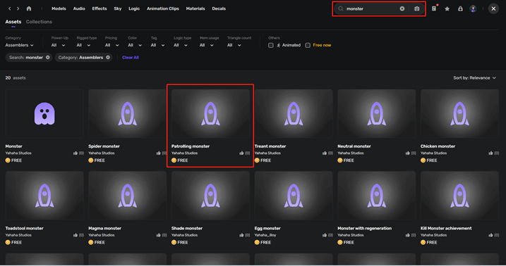
Task: Open the Category Assemblers dropdown
Action: pos(19,45)
